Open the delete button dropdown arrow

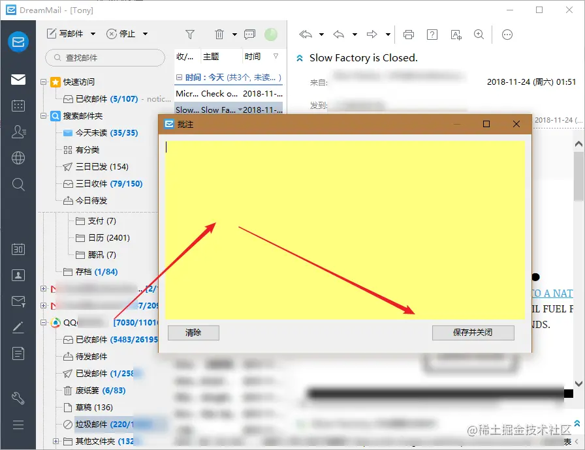coord(234,35)
